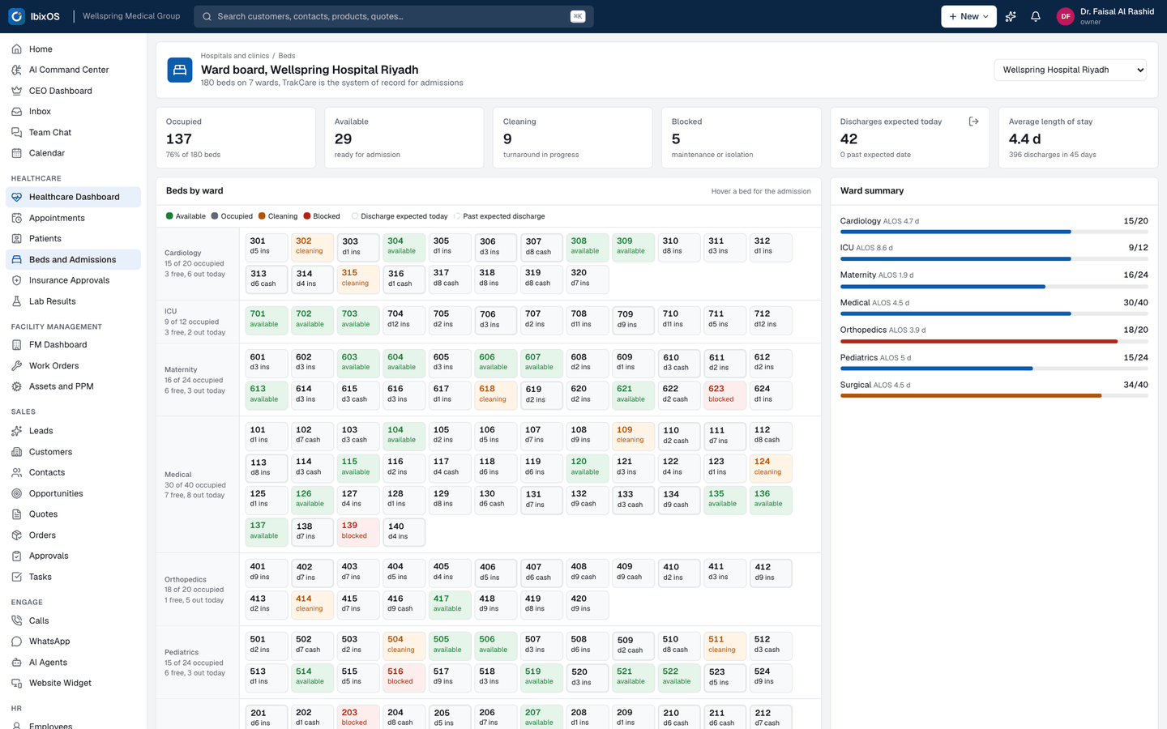This screenshot has width=1167, height=729.
Task: Open the AI Agents robot icon
Action: 16,663
